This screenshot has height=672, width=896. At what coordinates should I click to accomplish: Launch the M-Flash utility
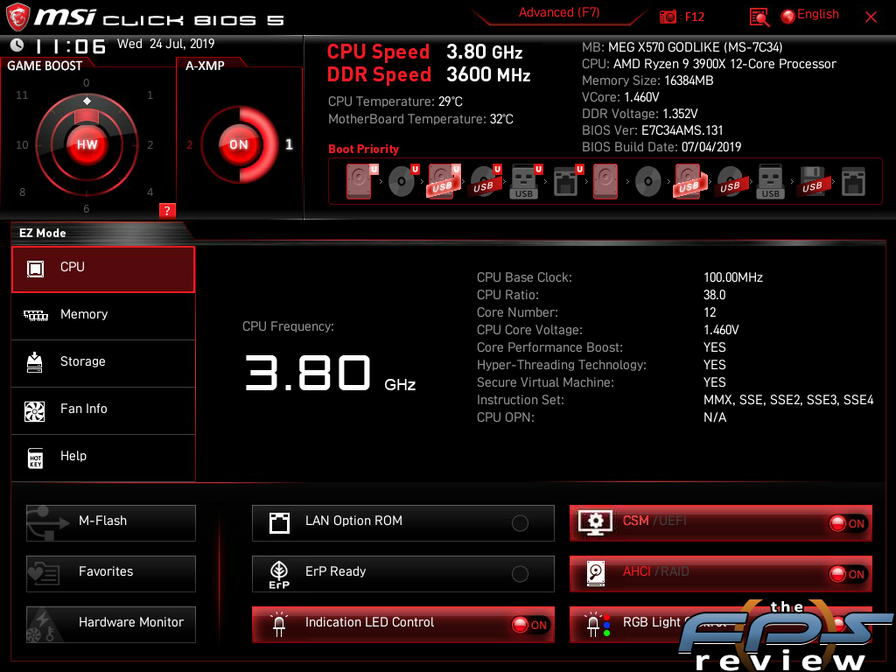[x=111, y=523]
